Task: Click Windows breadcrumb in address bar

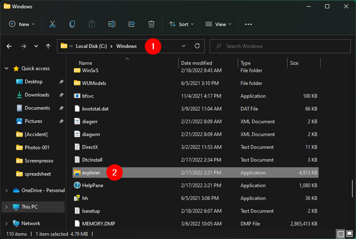Action: coord(126,46)
